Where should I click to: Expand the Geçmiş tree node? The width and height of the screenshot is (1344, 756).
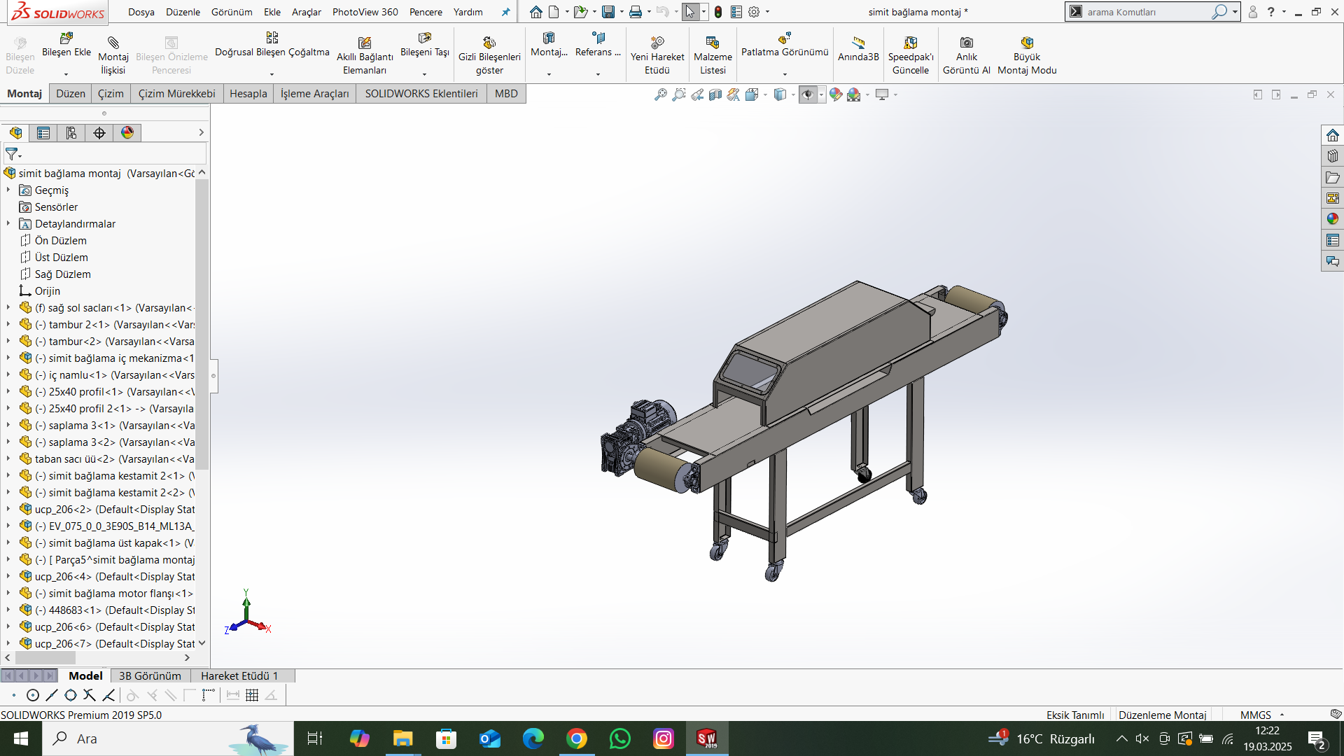tap(8, 190)
